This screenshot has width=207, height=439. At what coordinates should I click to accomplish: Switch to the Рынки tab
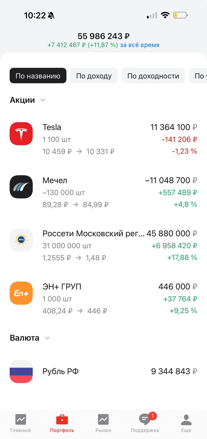point(103,419)
